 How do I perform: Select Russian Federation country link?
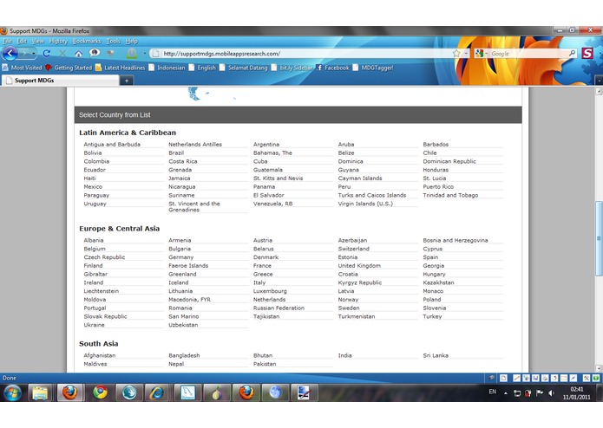(279, 308)
